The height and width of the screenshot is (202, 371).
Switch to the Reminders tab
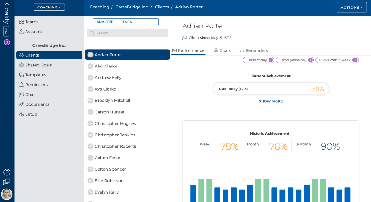coord(254,50)
